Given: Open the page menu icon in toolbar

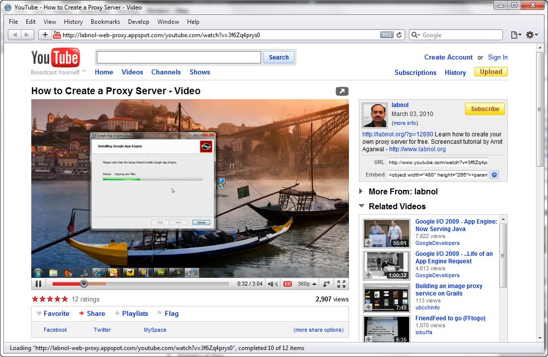Looking at the screenshot, I should pyautogui.click(x=516, y=35).
